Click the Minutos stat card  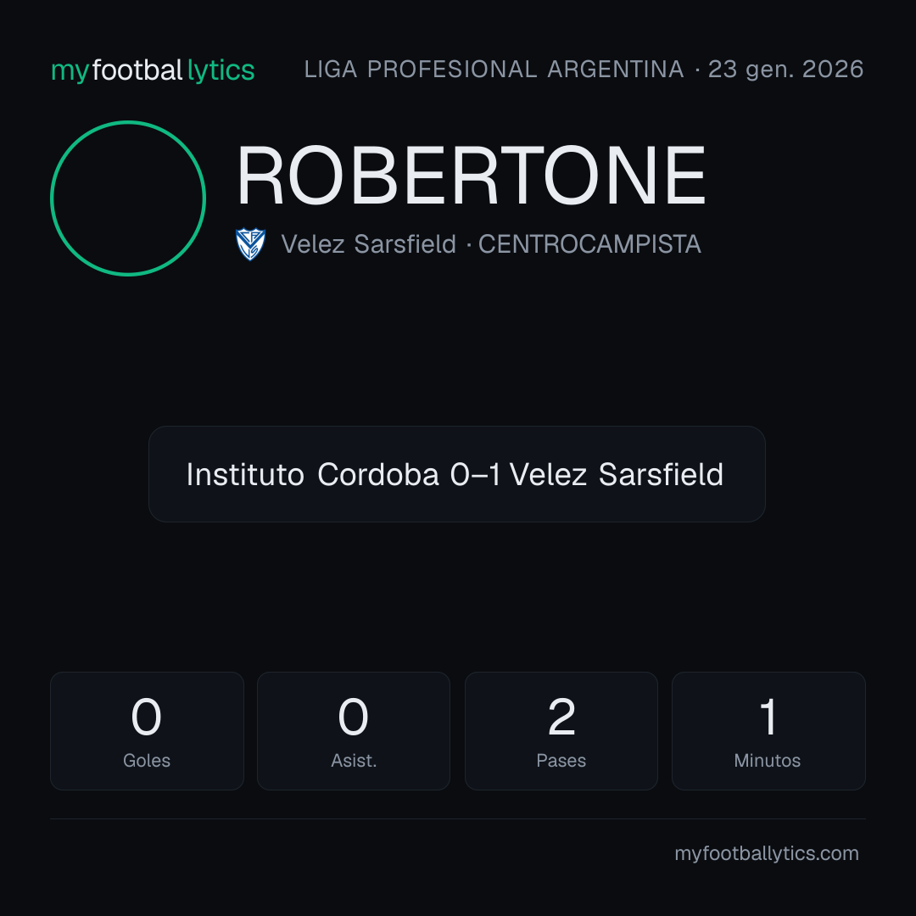pos(768,731)
